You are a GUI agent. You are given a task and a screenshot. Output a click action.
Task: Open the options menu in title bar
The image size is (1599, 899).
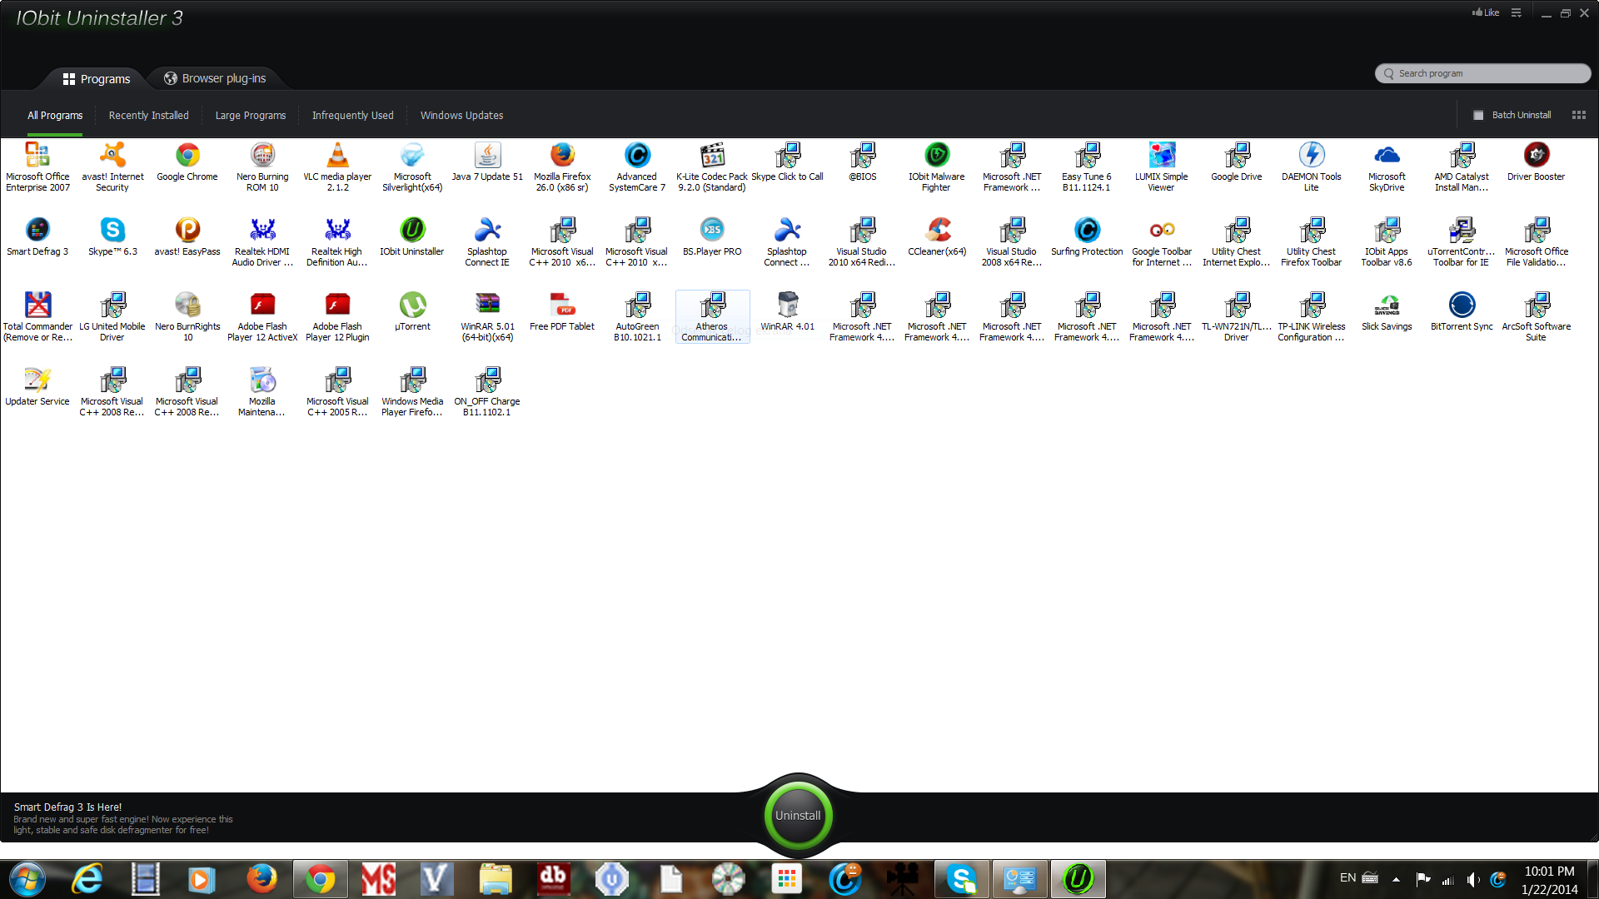(1517, 12)
